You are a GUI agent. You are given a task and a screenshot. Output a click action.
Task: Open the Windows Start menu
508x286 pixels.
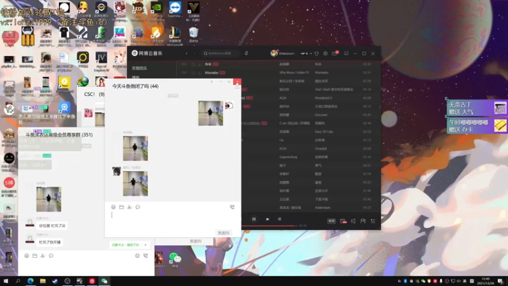tap(6, 281)
